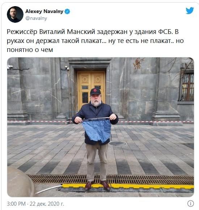Click the man's black cap in photo

[x=95, y=92]
